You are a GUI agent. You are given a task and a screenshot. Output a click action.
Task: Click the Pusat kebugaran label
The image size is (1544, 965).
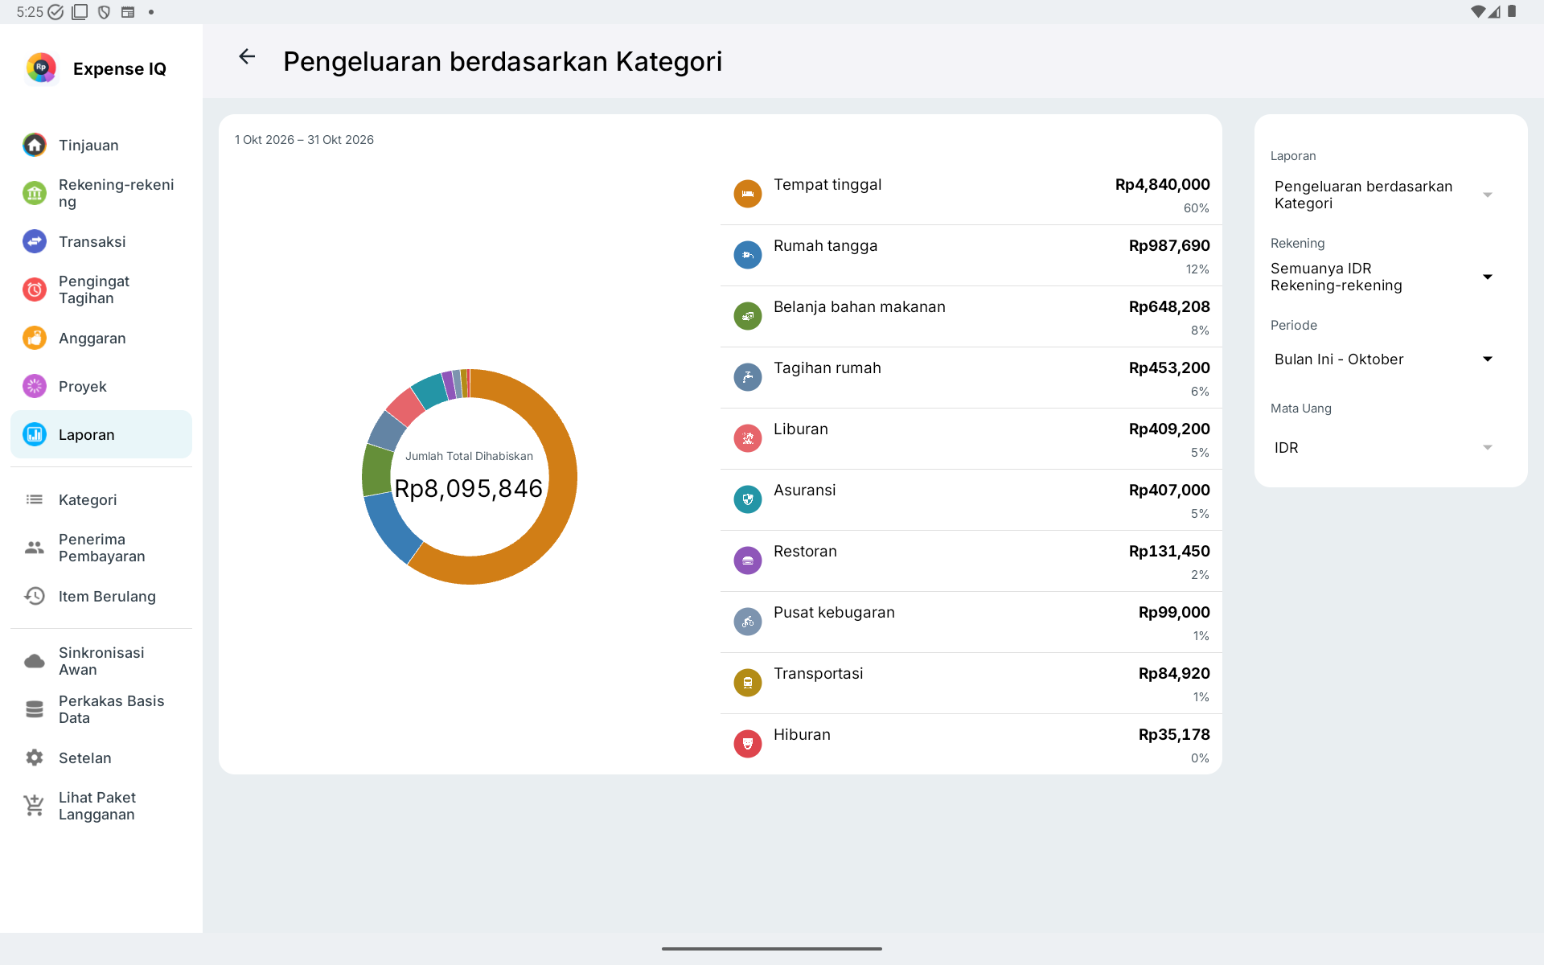[834, 613]
